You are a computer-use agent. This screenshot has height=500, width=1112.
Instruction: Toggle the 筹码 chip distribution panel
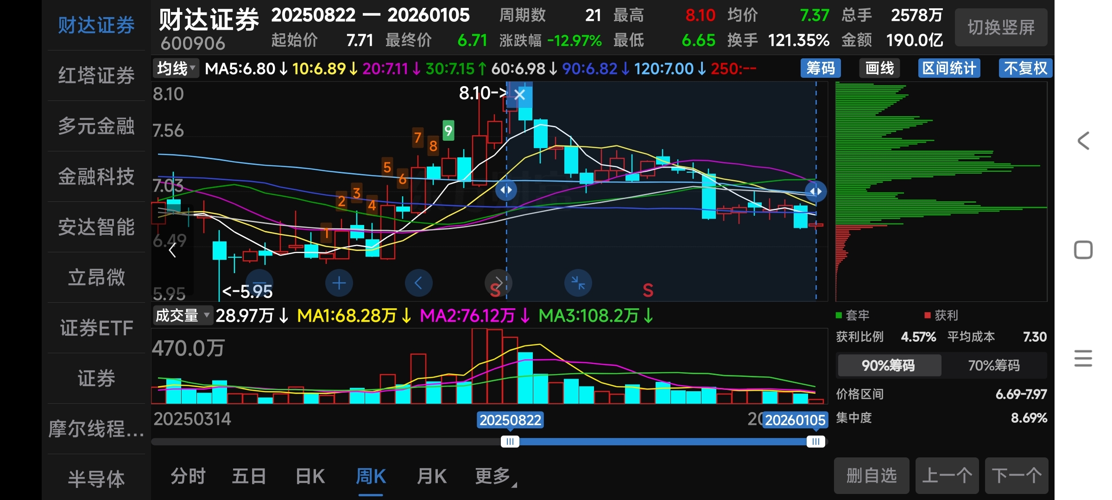pyautogui.click(x=820, y=69)
